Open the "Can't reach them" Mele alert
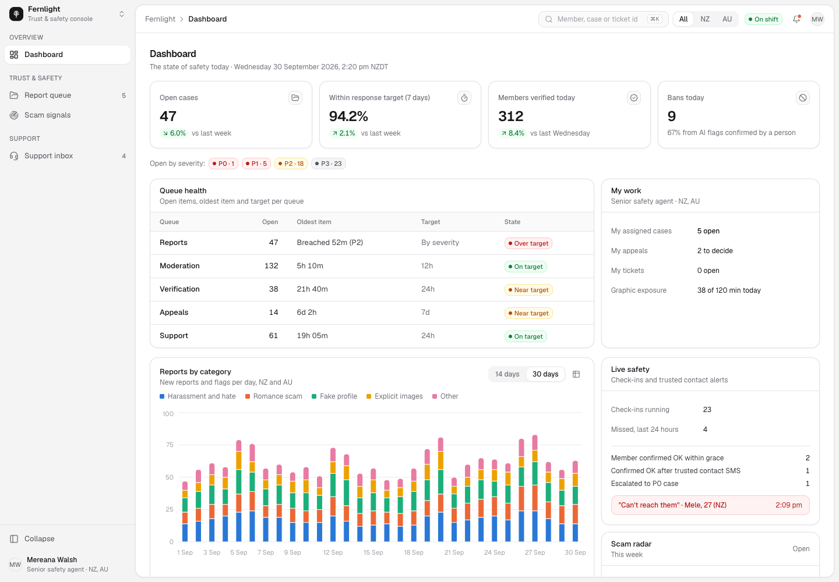Viewport: 839px width, 582px height. pos(710,505)
